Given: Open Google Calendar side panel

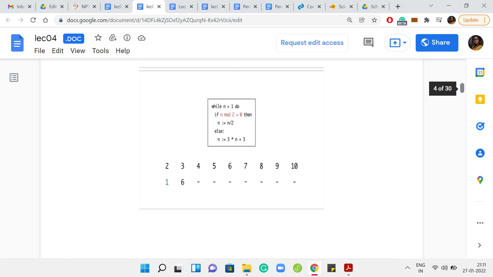Looking at the screenshot, I should click(480, 72).
